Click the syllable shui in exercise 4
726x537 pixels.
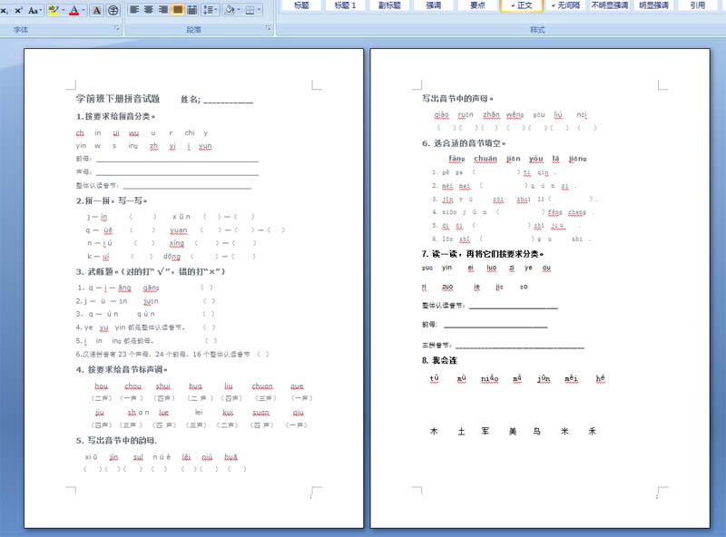[x=163, y=386]
